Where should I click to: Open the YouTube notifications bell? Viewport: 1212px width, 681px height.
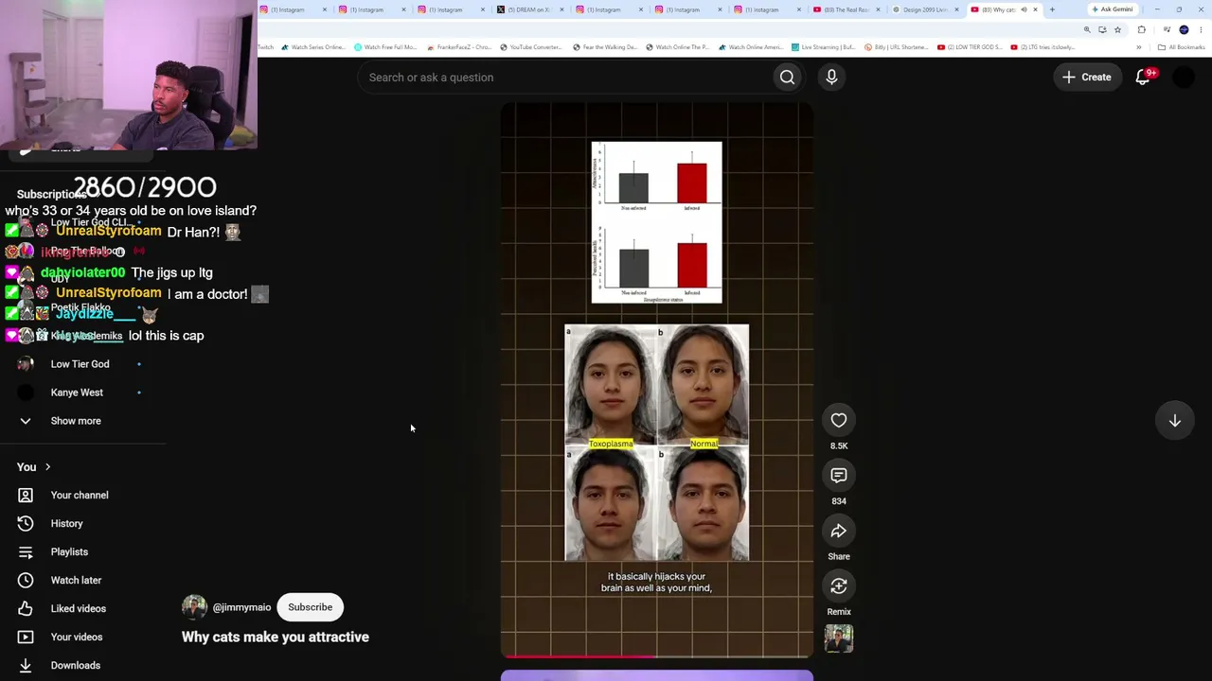(x=1143, y=78)
